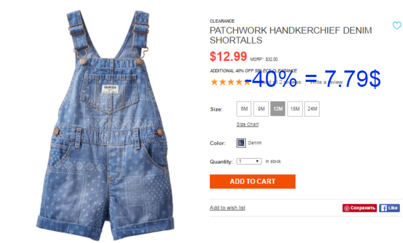This screenshot has width=403, height=243.
Task: Click the Facebook Like button
Action: [389, 208]
